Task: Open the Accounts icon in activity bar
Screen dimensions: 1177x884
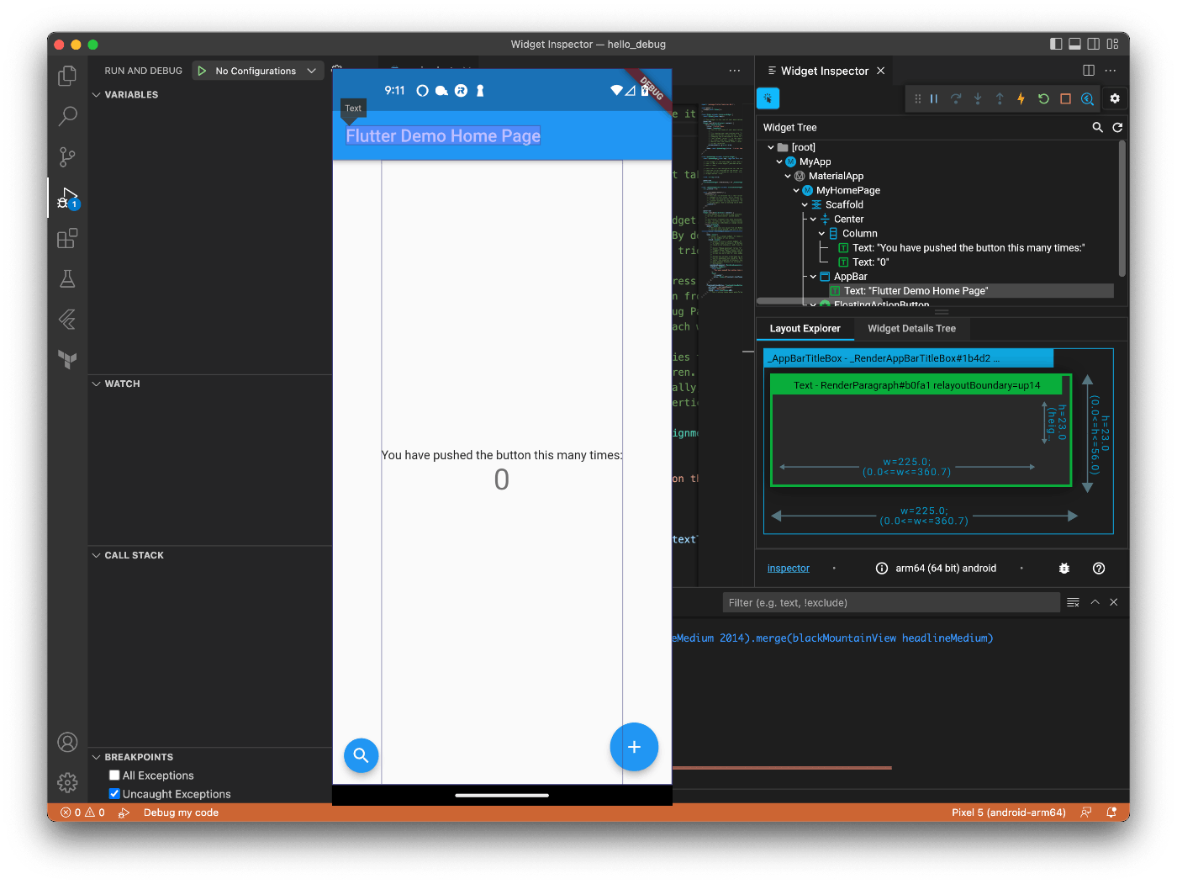Action: pyautogui.click(x=67, y=742)
